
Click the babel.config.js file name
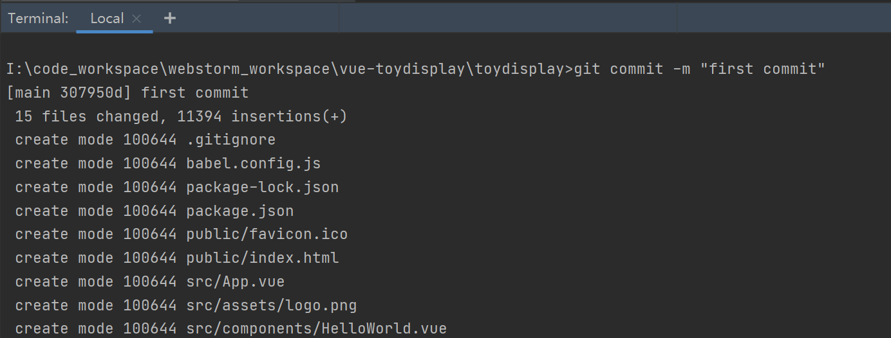[x=253, y=163]
